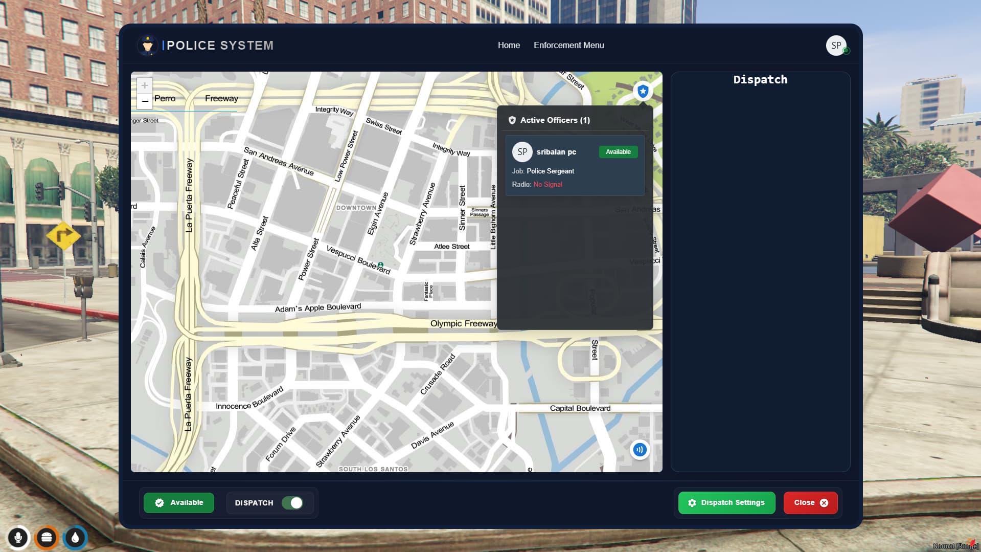Click the No Signal radio status

(x=547, y=184)
